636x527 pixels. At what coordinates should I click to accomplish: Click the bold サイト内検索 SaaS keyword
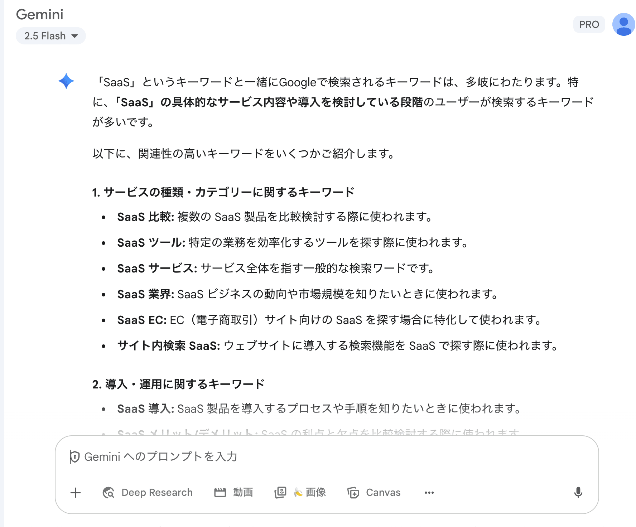pyautogui.click(x=168, y=345)
